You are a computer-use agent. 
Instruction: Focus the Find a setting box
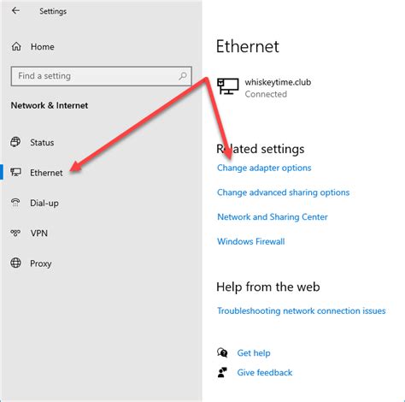coord(101,76)
